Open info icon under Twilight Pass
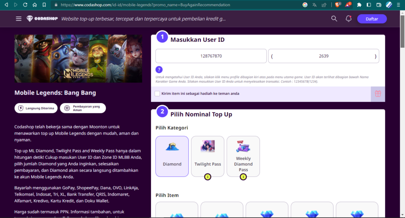Viewport: 405px width, 218px height. pos(208,177)
